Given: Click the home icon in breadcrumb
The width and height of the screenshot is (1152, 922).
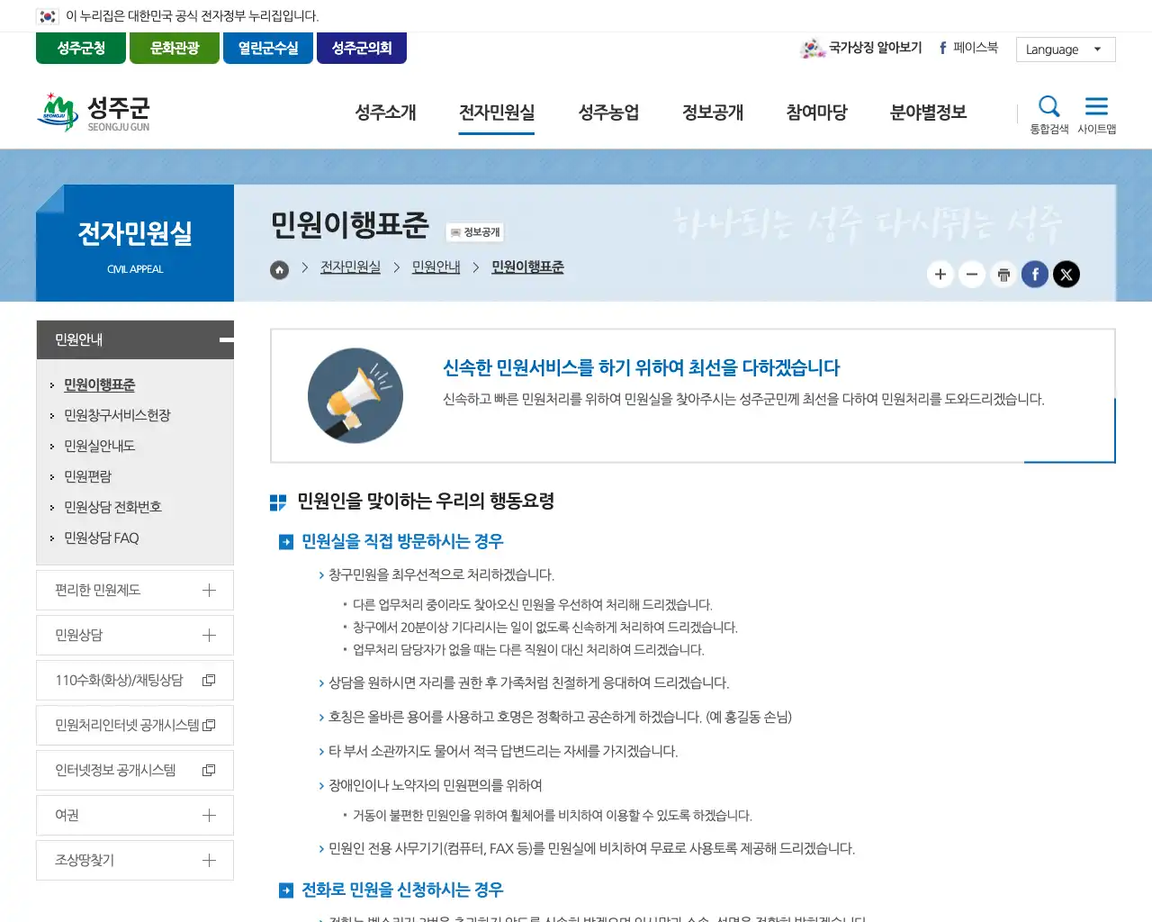Looking at the screenshot, I should 280,269.
